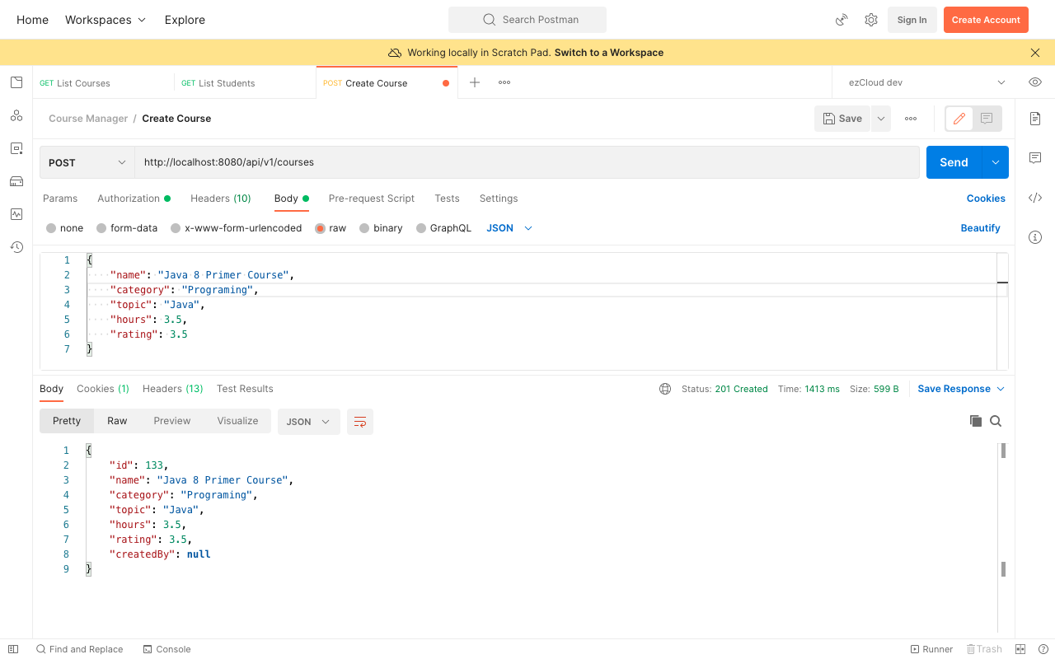Click the request URL field

(527, 162)
